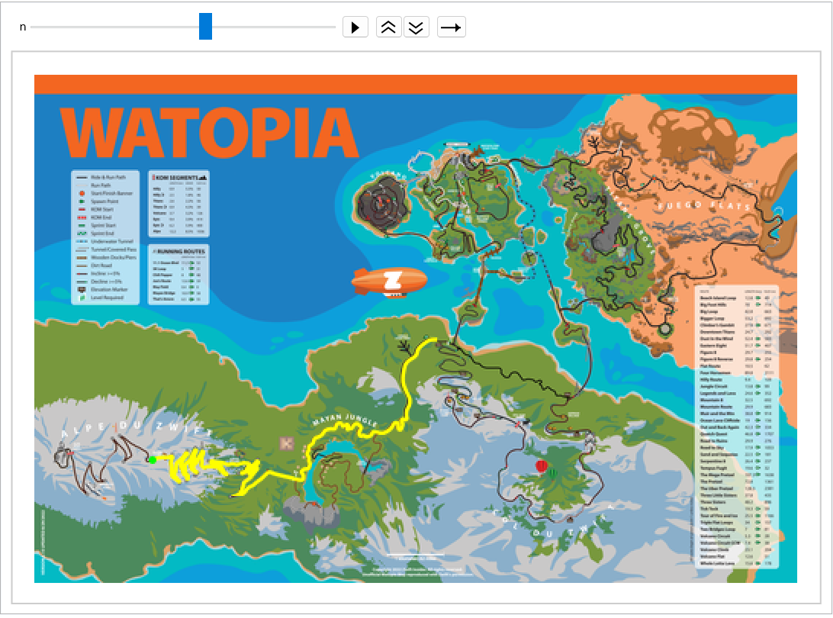The image size is (833, 618).
Task: Click the Running Routes legend panel
Action: coord(177,274)
